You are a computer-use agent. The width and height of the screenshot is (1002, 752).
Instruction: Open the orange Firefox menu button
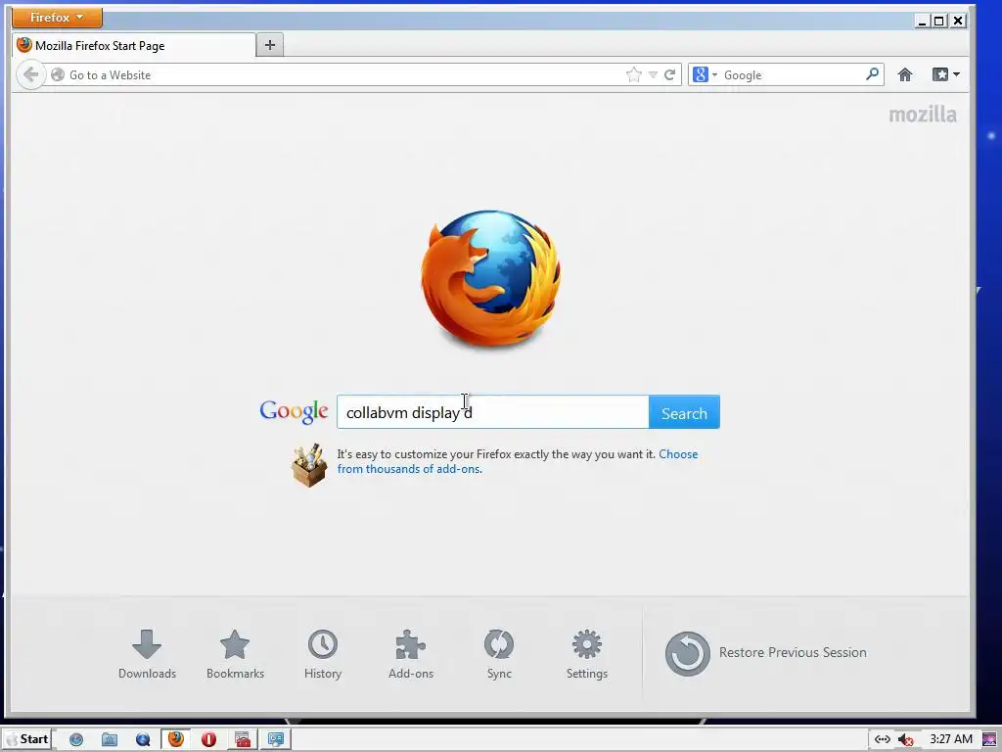tap(58, 18)
